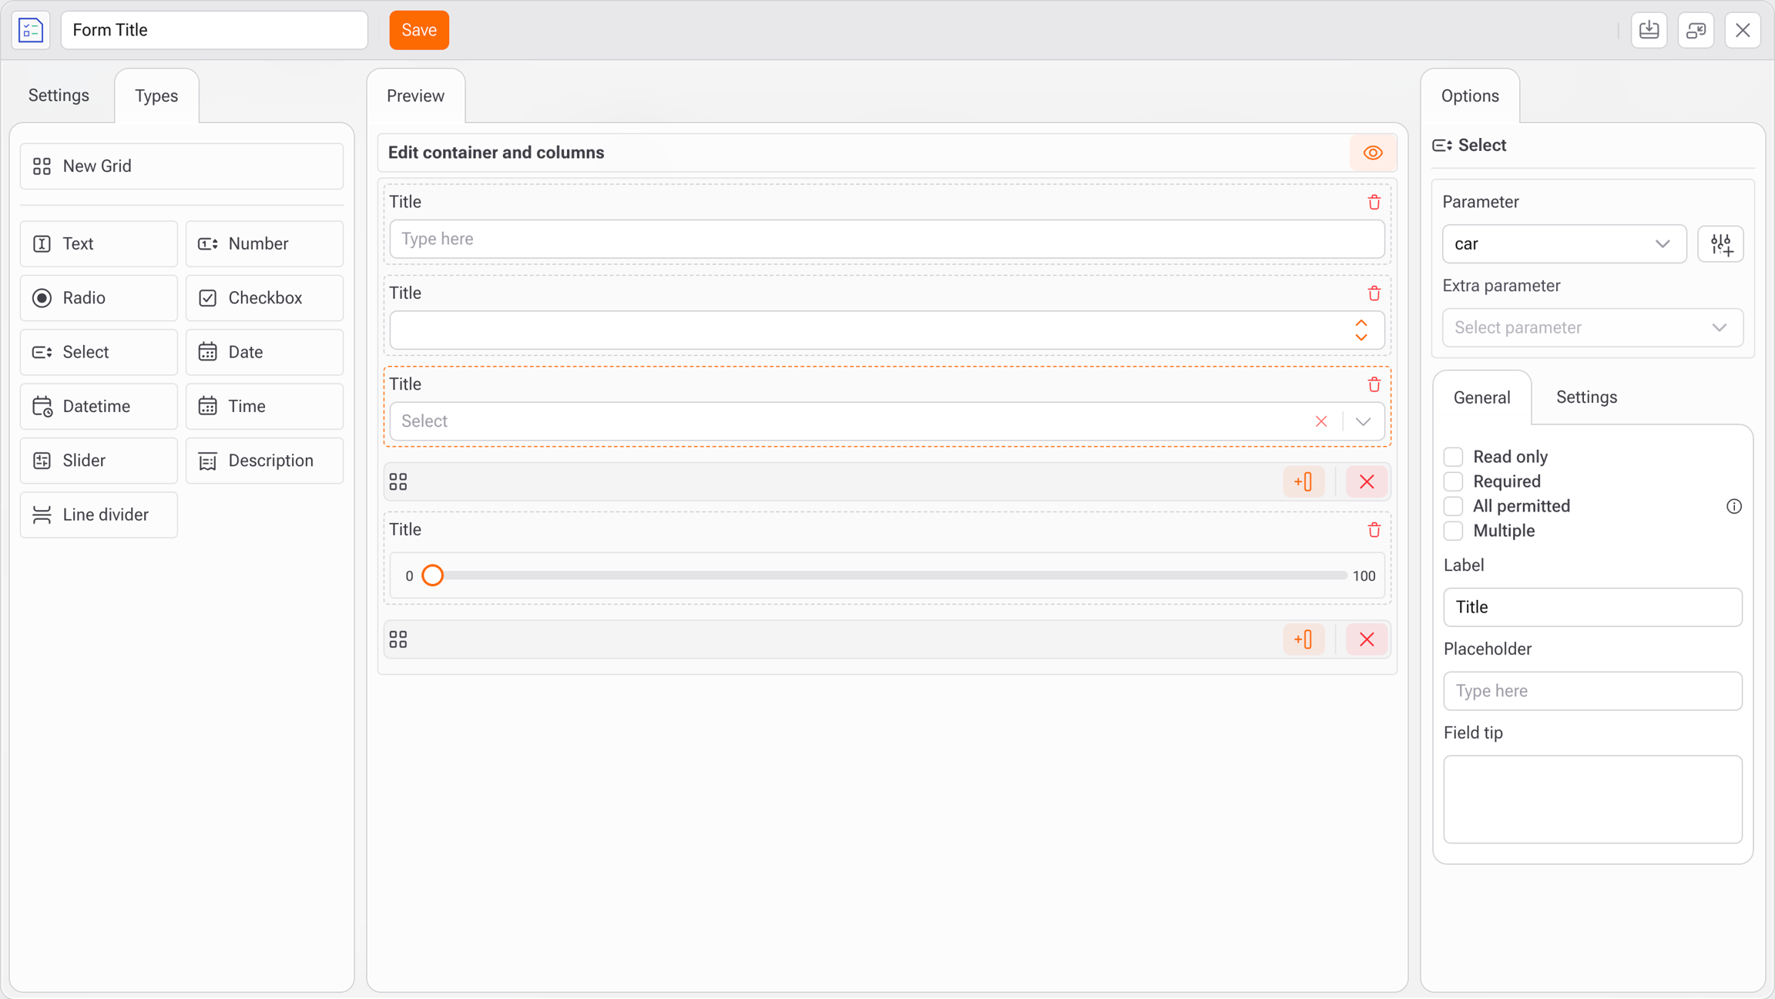Add a New Grid element
This screenshot has height=999, width=1775.
181,166
